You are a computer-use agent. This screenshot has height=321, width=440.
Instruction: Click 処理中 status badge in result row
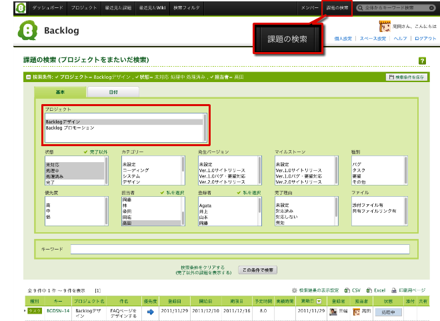coord(389,312)
